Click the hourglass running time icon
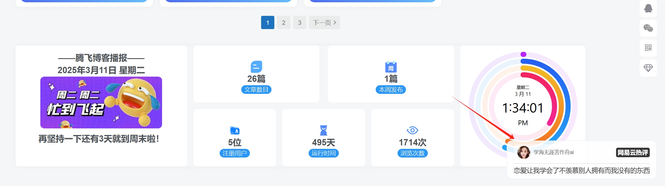 coord(324,130)
